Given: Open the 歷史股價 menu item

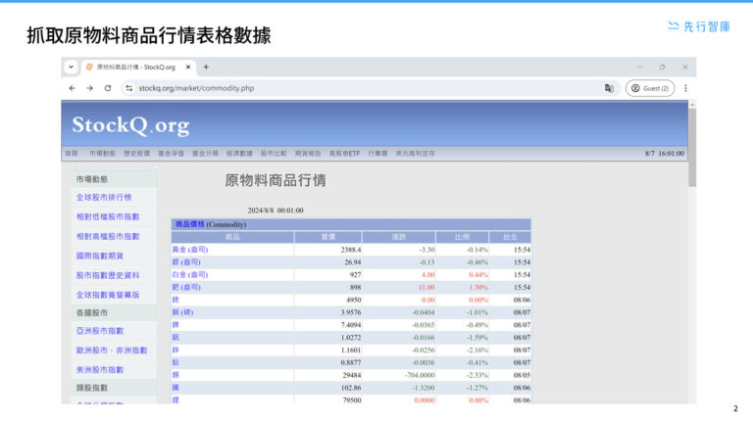Looking at the screenshot, I should pos(136,154).
